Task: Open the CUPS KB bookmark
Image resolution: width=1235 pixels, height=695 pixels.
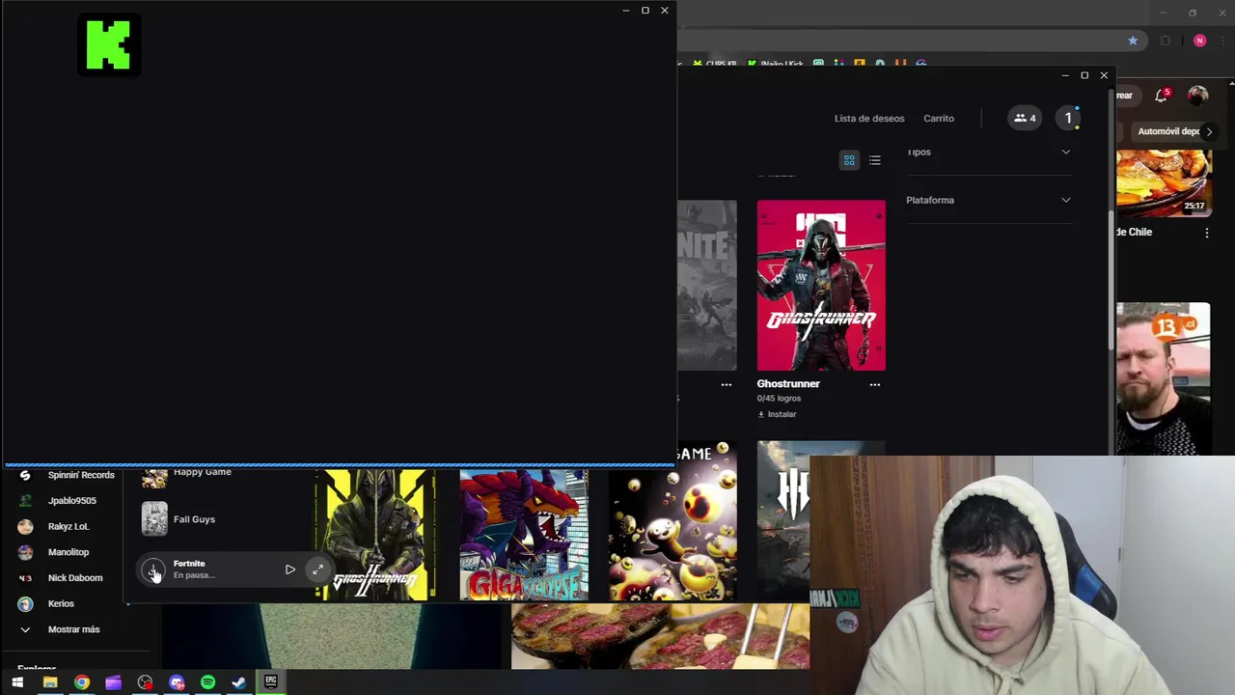Action: [715, 64]
